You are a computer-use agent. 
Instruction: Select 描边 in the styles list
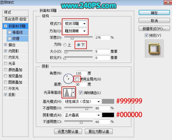tap(12, 44)
